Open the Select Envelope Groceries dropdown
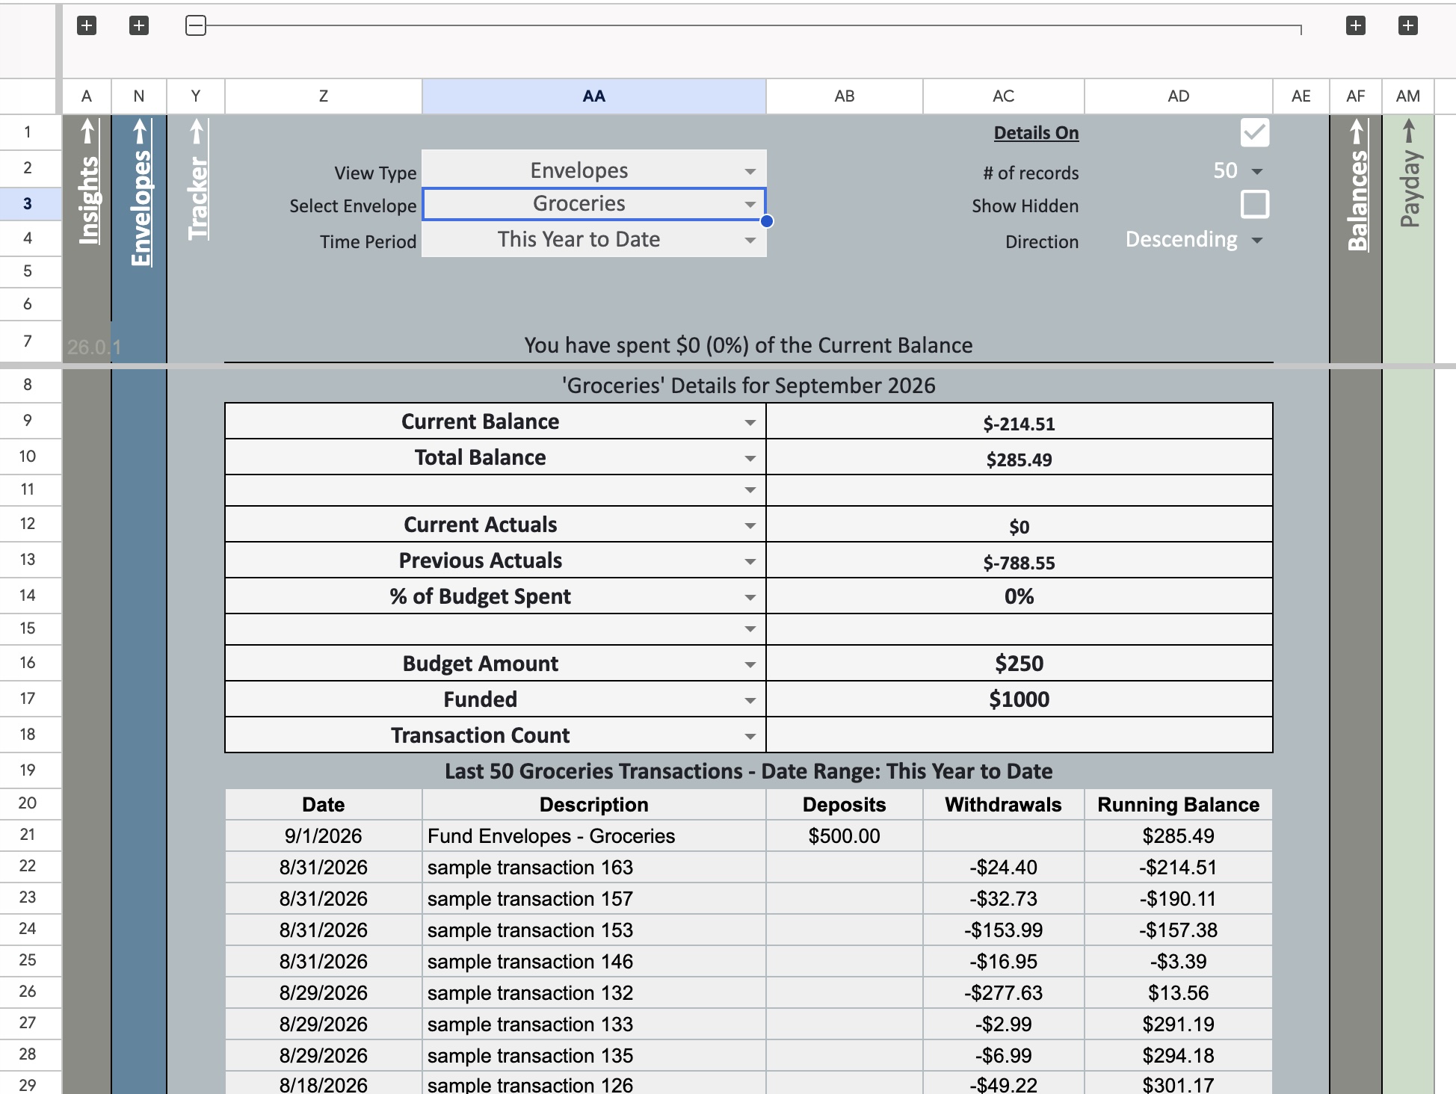The height and width of the screenshot is (1094, 1456). coord(750,205)
